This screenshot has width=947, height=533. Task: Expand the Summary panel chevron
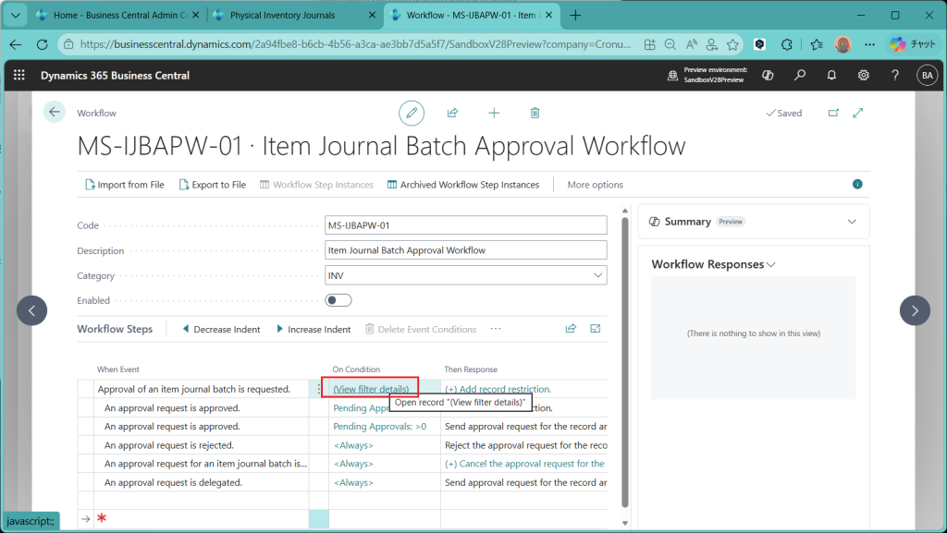pos(852,222)
